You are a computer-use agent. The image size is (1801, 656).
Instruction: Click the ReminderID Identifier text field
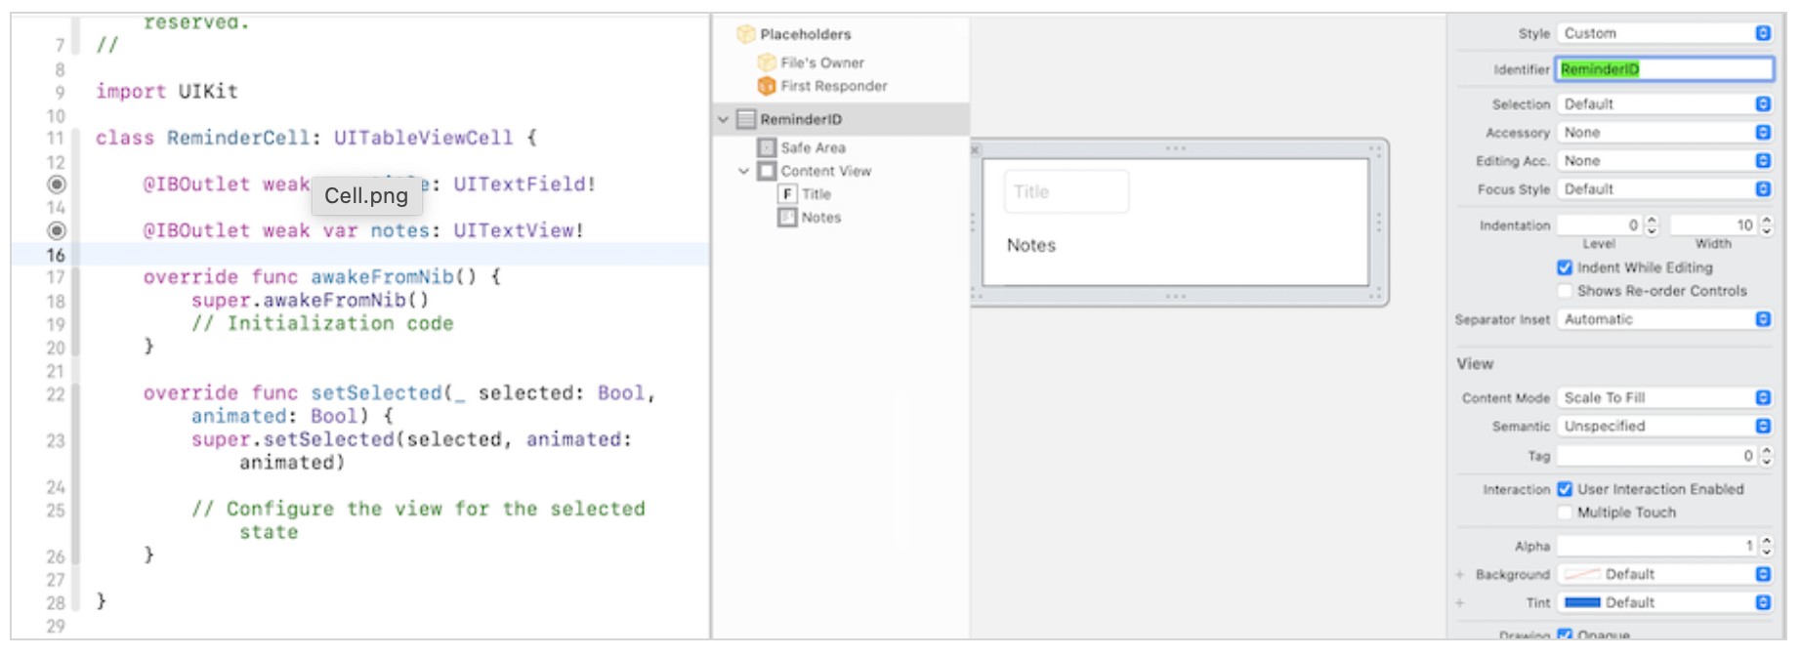[x=1664, y=69]
